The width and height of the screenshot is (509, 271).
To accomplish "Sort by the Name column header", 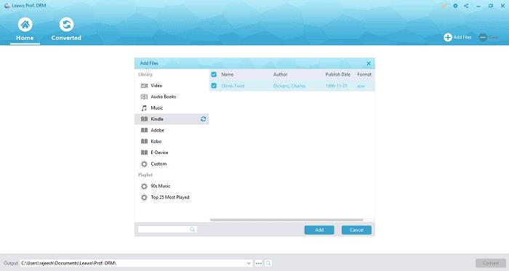I will [227, 75].
